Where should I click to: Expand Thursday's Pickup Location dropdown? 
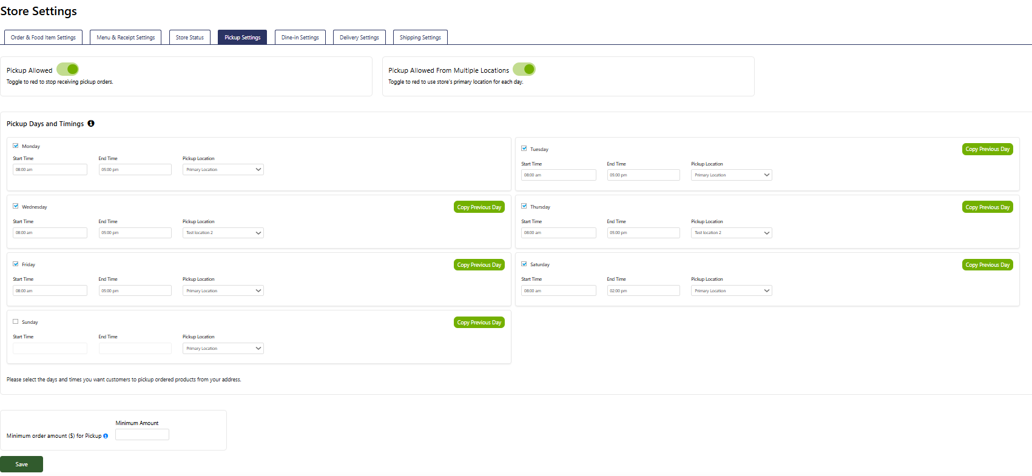click(731, 233)
